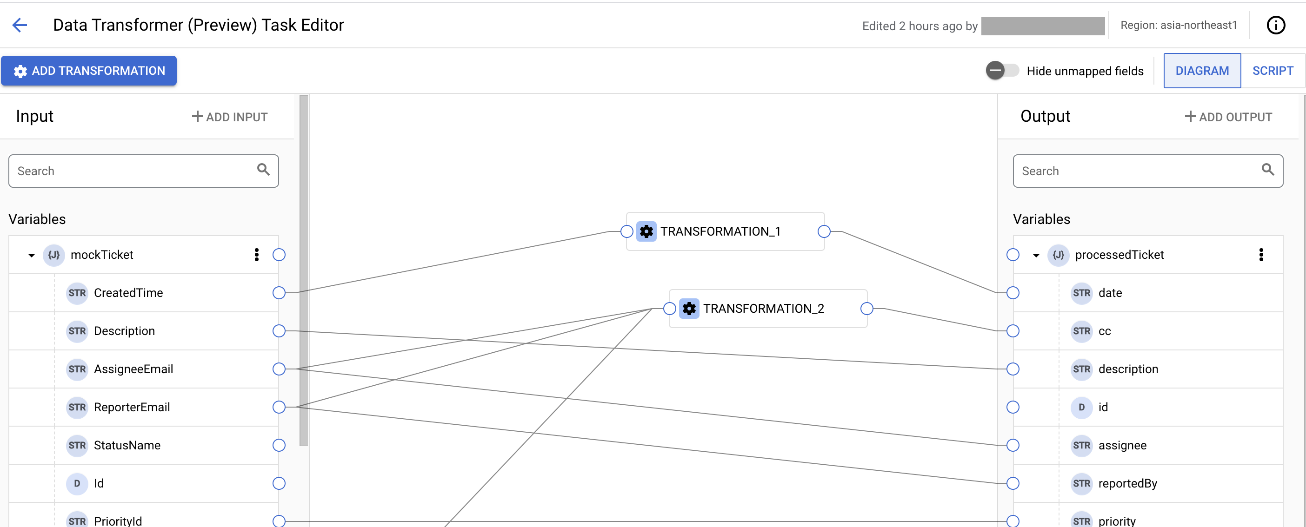Click the back navigation arrow

point(20,24)
